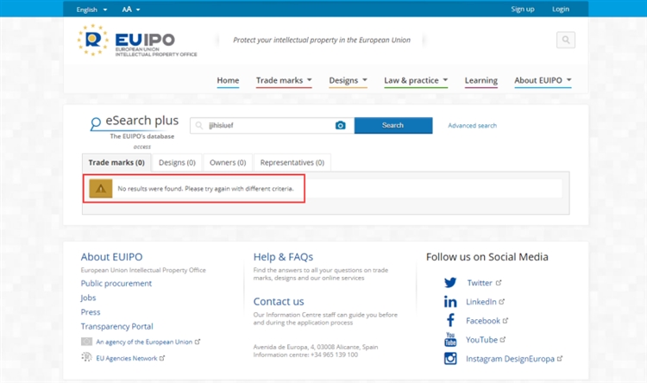Open the Twitter text link
Viewport: 647px width, 383px height.
coord(480,283)
